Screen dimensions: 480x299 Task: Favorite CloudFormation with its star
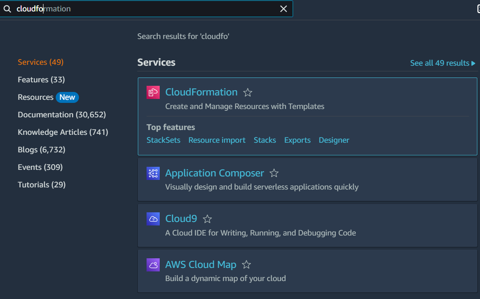[248, 93]
